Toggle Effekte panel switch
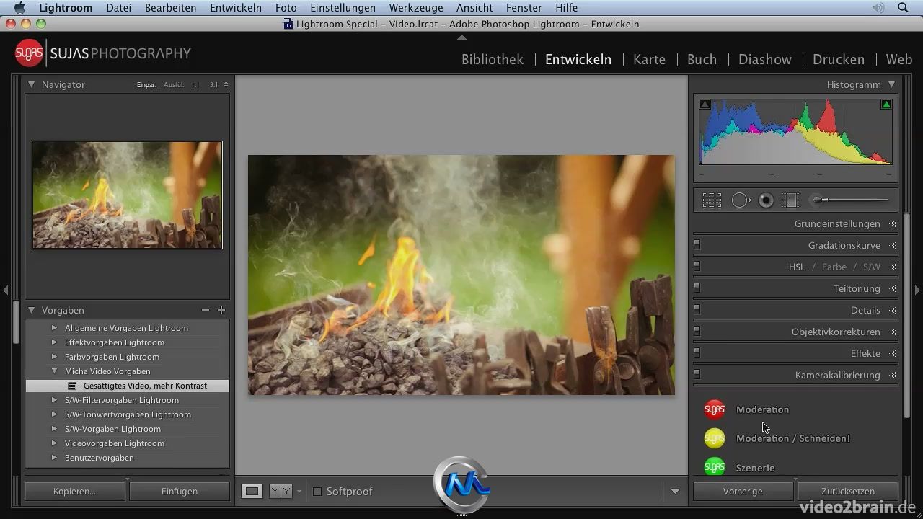 click(697, 353)
